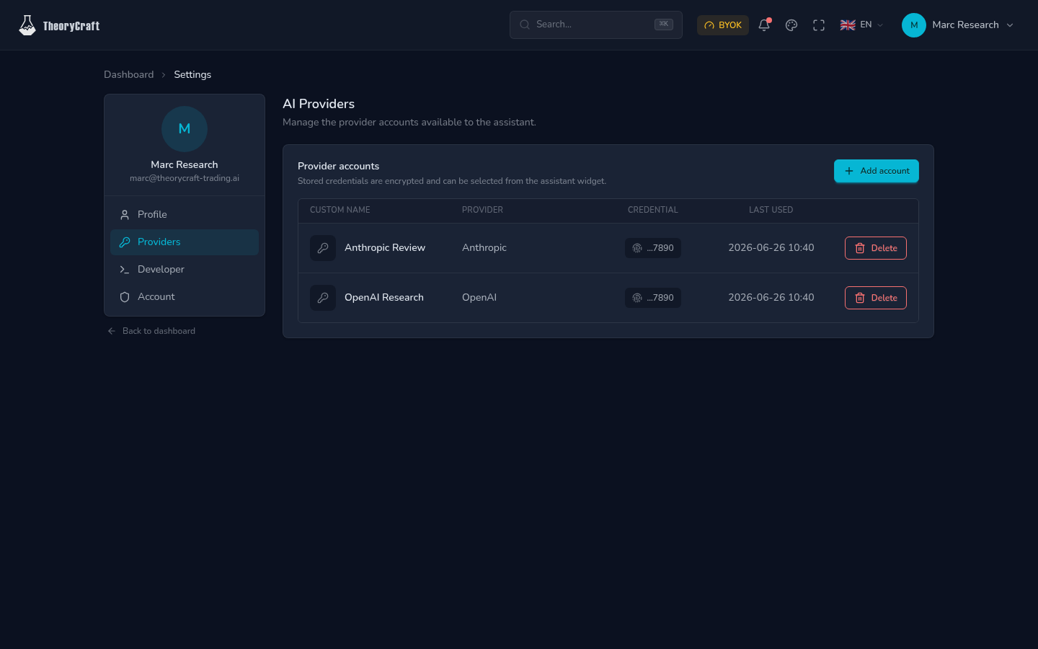Click the ⌘K shortcut badge in search
This screenshot has height=649, width=1038.
point(664,25)
